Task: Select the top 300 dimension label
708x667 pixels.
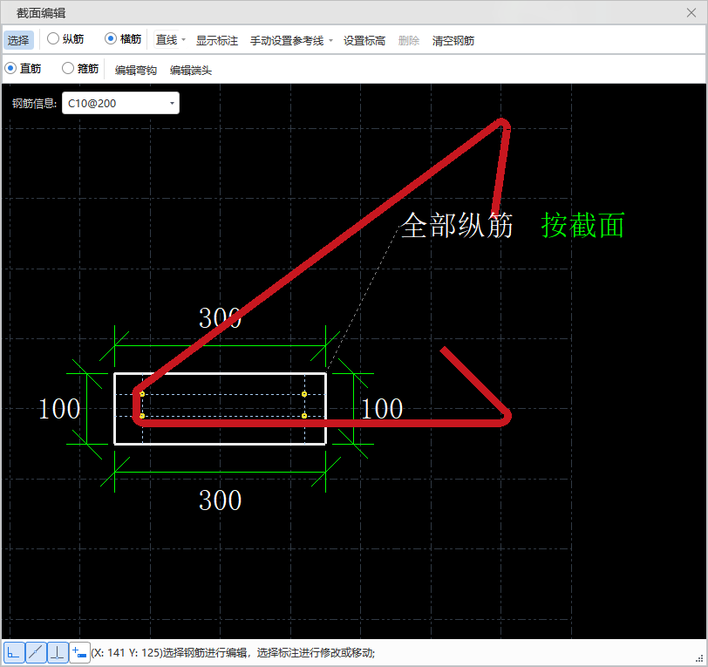Action: [x=220, y=318]
